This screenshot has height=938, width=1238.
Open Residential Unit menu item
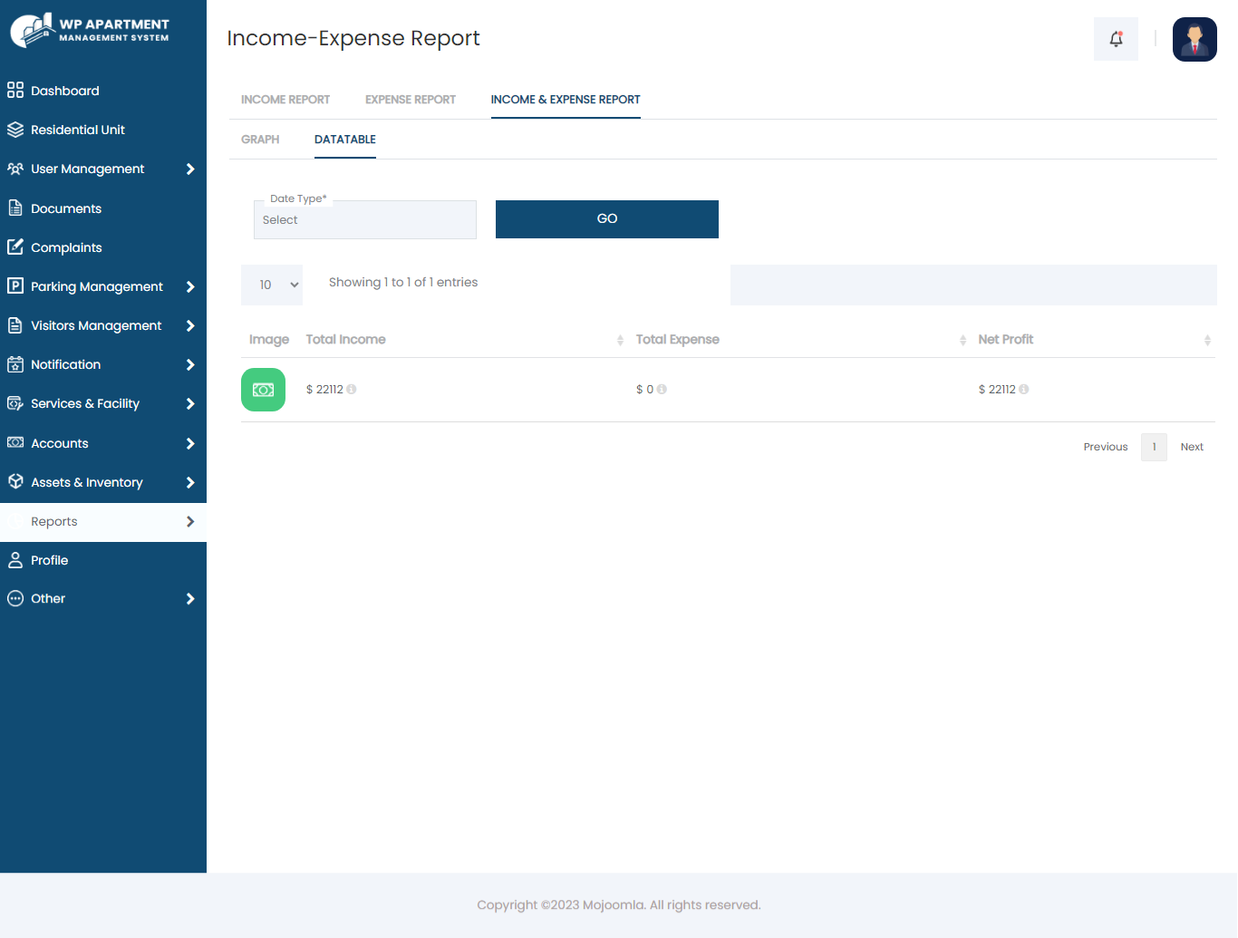point(103,130)
